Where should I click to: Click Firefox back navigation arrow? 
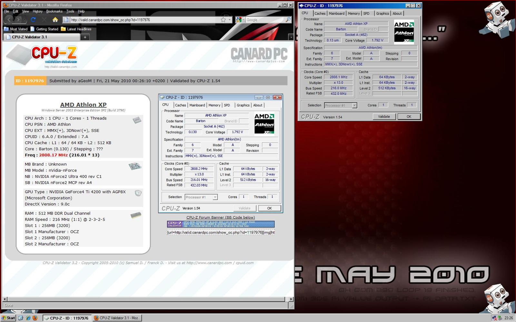(x=9, y=20)
